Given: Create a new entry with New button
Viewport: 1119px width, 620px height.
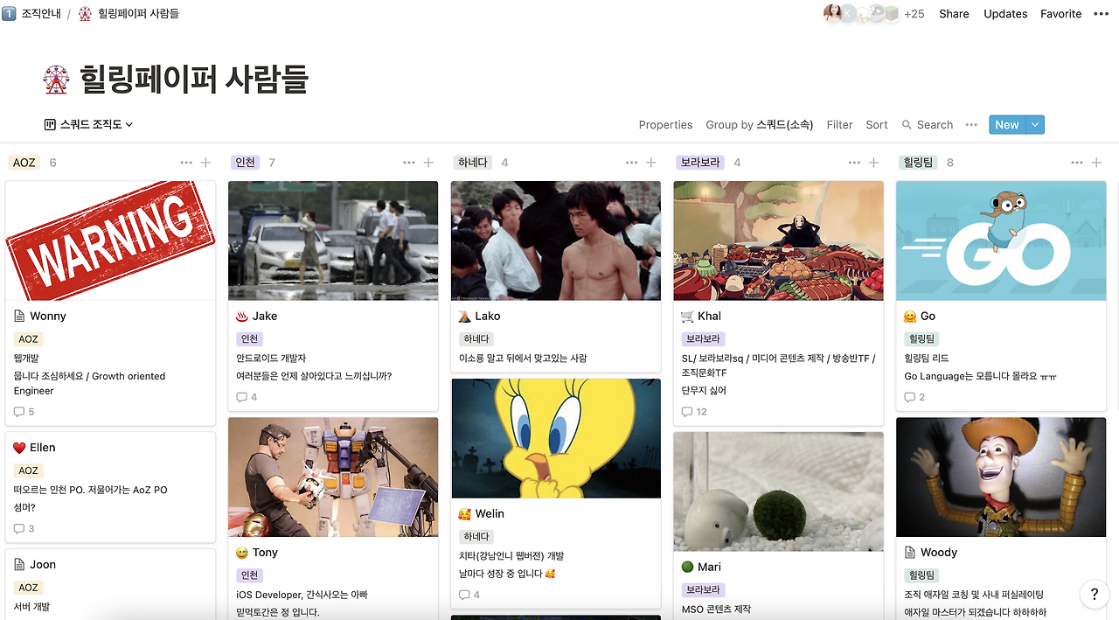Looking at the screenshot, I should tap(1007, 125).
